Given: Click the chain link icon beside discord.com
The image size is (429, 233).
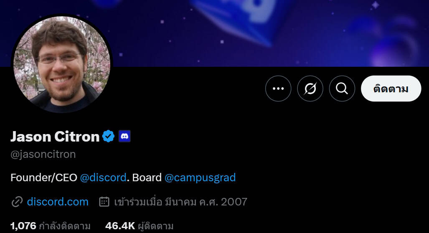Looking at the screenshot, I should [17, 202].
